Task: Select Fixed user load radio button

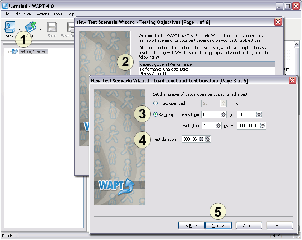Action: tap(155, 103)
